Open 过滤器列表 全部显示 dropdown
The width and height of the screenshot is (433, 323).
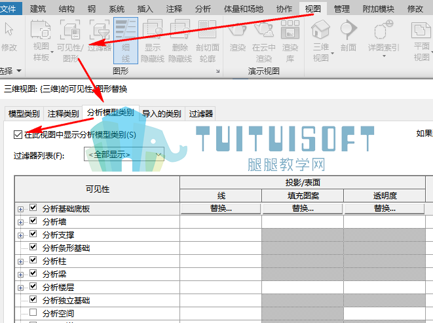(x=124, y=155)
